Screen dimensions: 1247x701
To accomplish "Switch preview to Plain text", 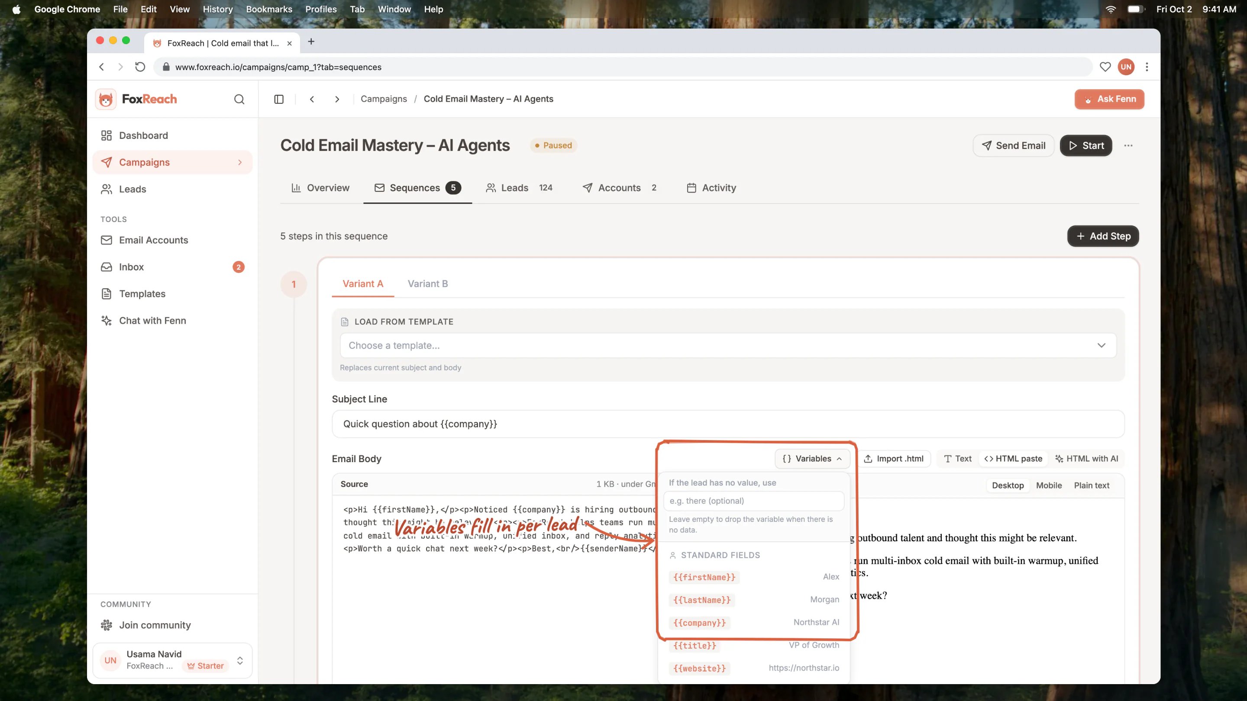I will [x=1092, y=485].
